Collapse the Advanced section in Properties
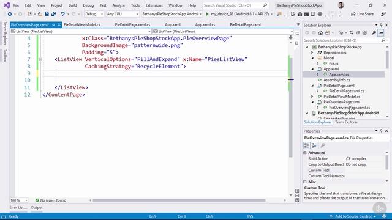 click(x=305, y=153)
